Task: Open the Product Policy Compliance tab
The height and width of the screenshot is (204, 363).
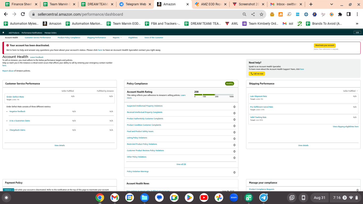Action: click(x=69, y=37)
